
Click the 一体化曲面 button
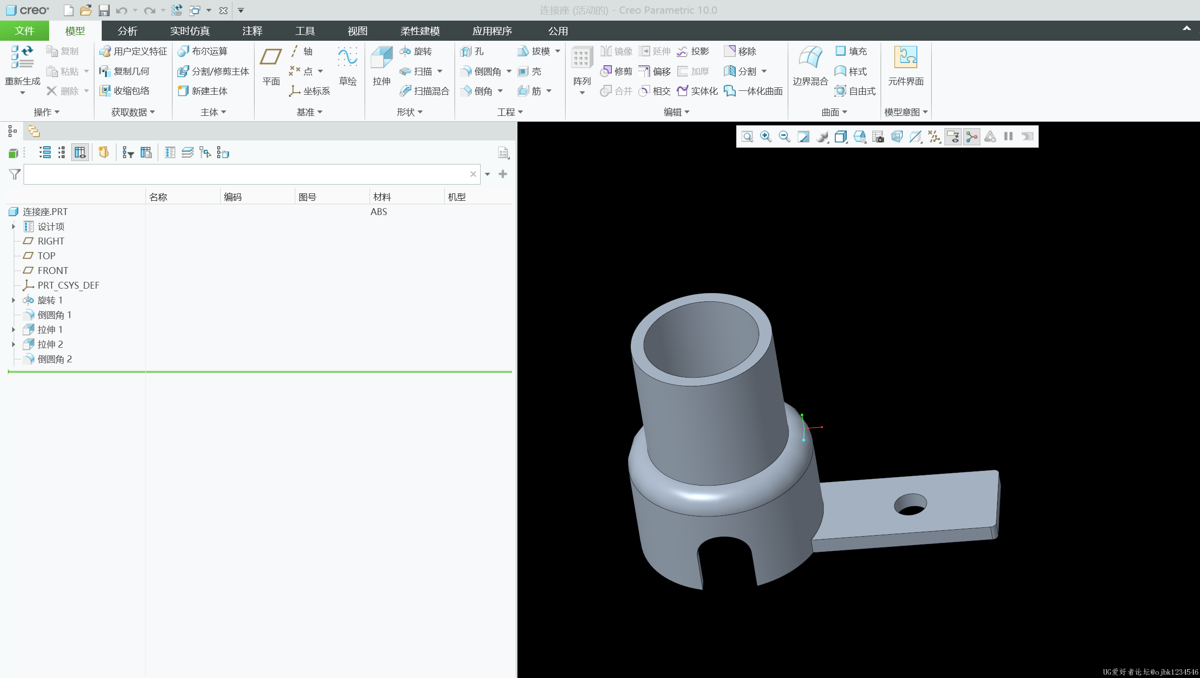tap(753, 91)
